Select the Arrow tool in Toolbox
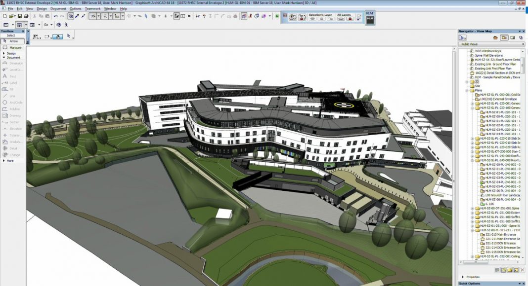This screenshot has width=528, height=286. click(x=13, y=41)
